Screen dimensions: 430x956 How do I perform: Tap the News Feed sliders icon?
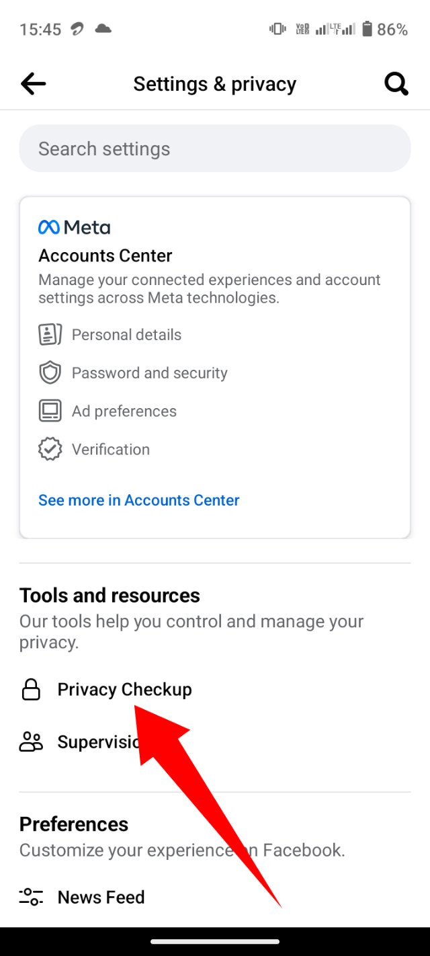pyautogui.click(x=31, y=897)
